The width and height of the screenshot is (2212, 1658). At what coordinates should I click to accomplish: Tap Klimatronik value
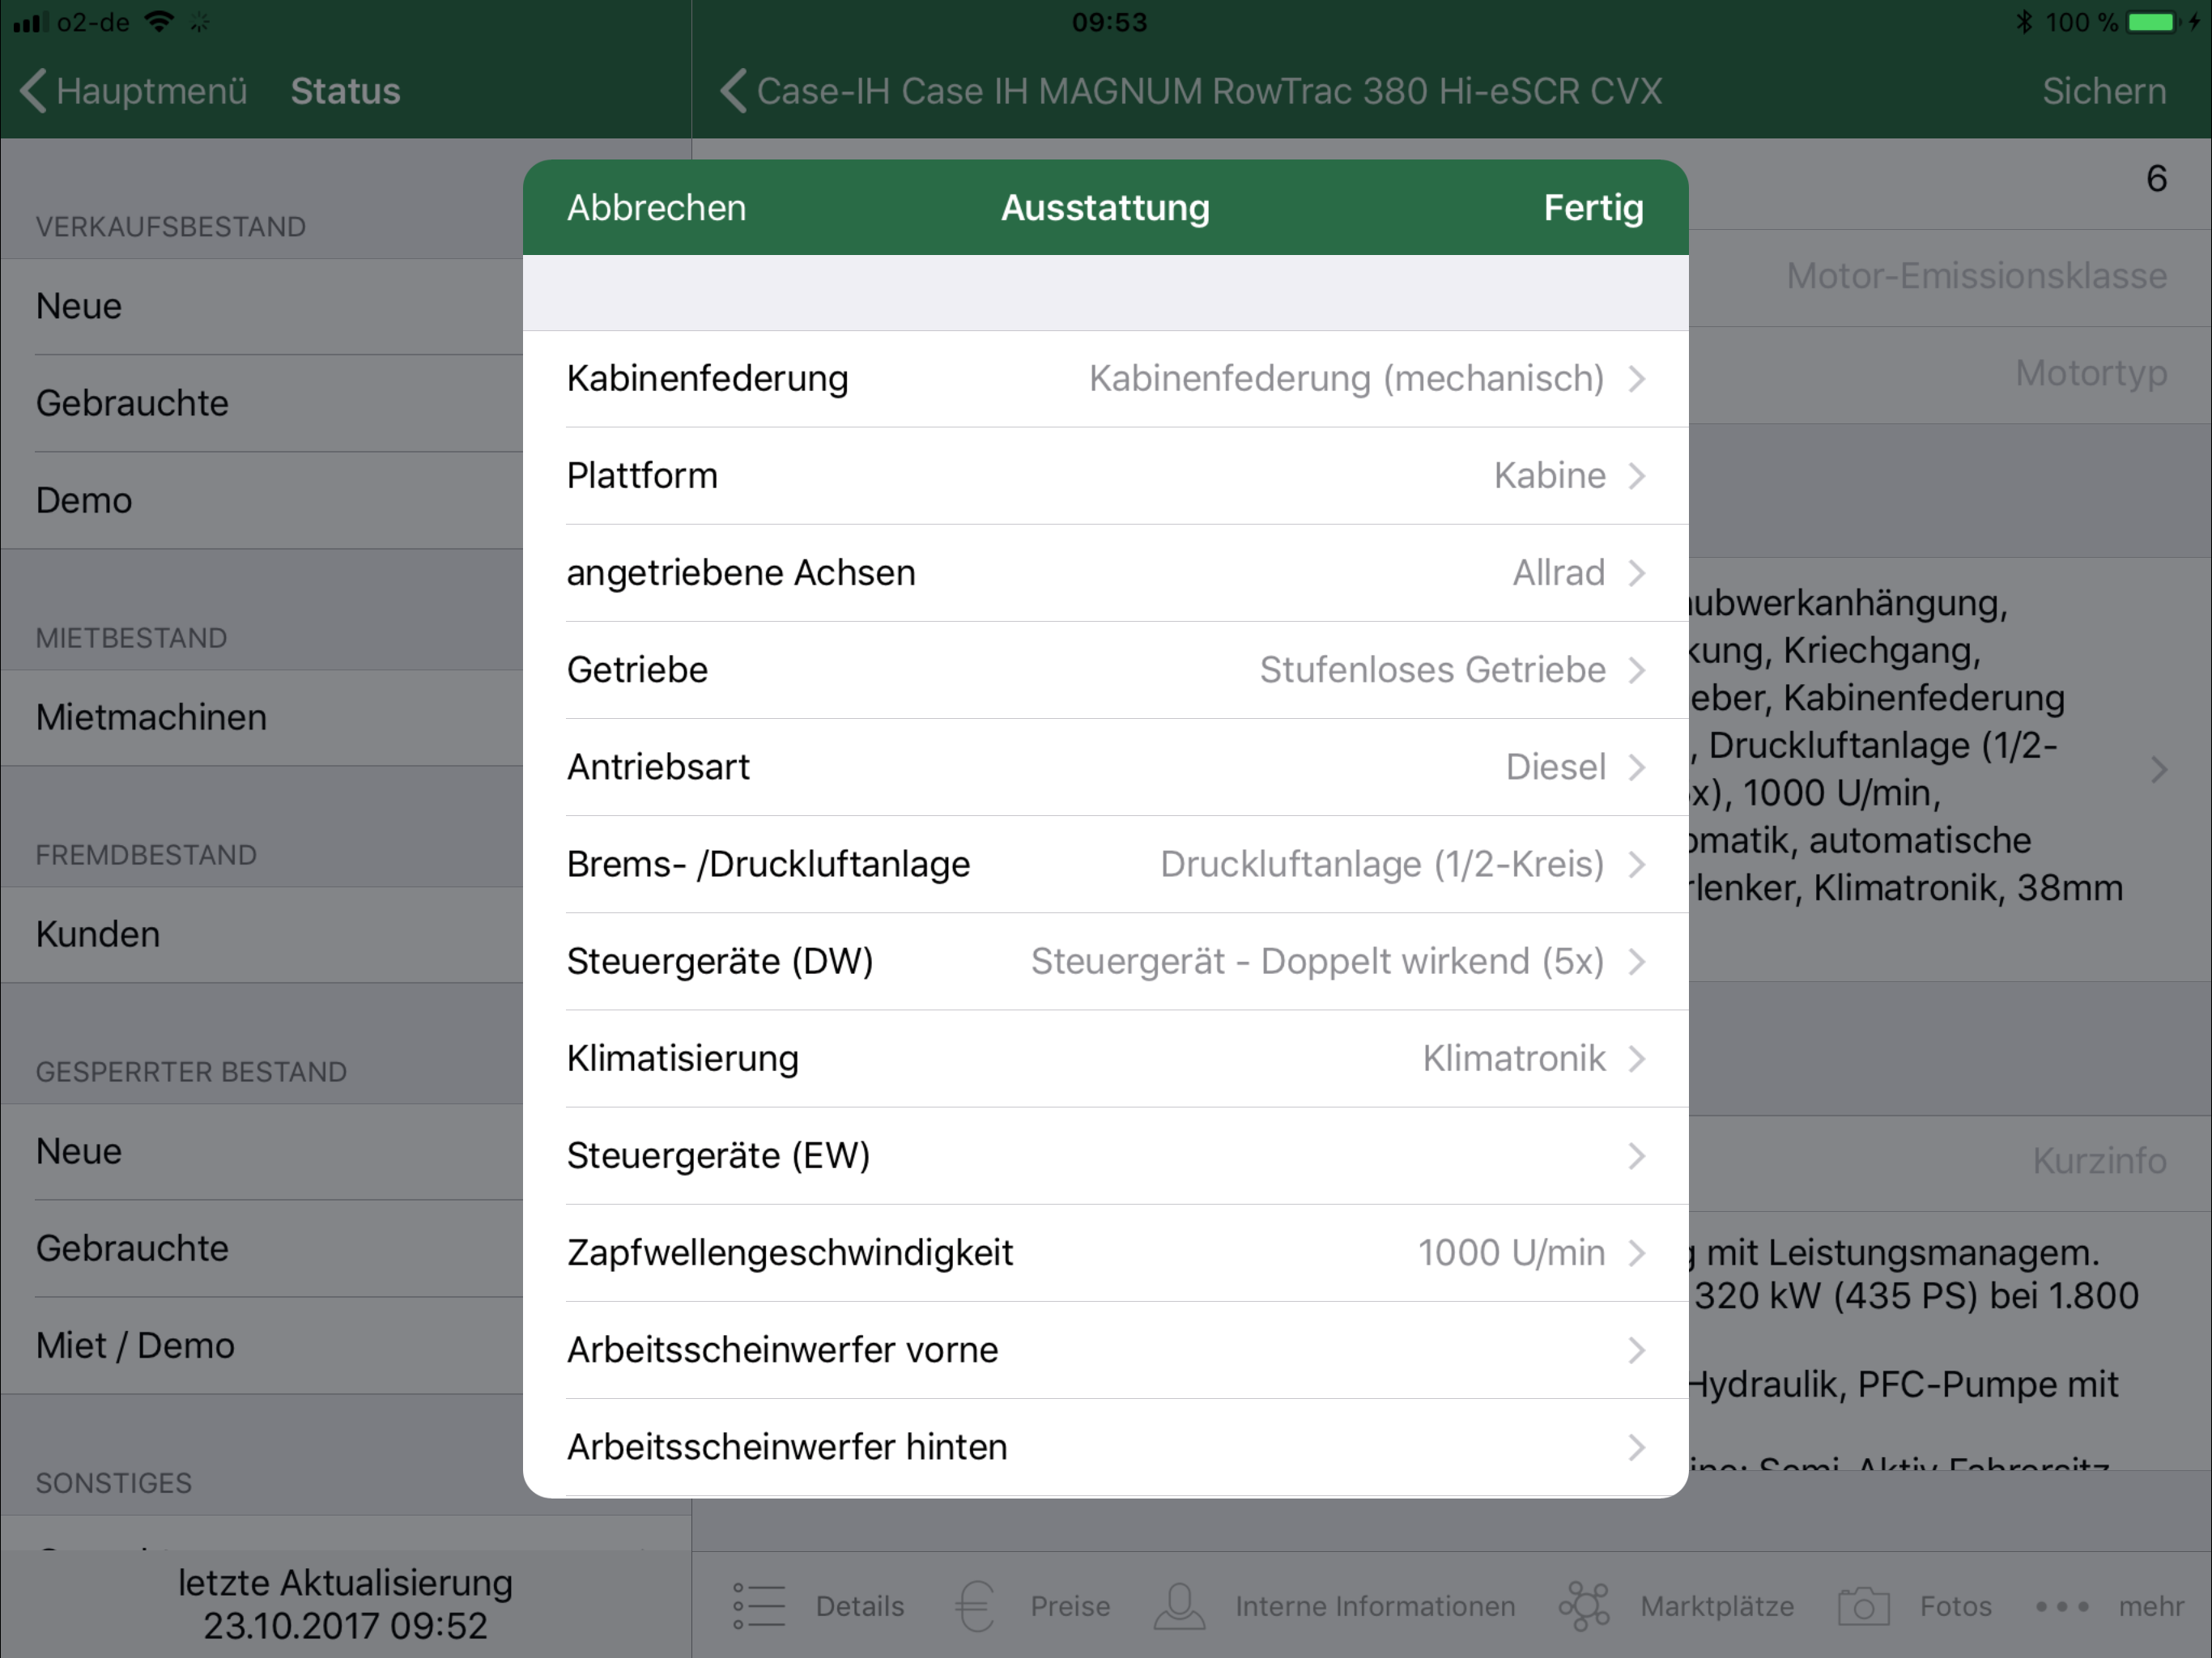(x=1514, y=1058)
